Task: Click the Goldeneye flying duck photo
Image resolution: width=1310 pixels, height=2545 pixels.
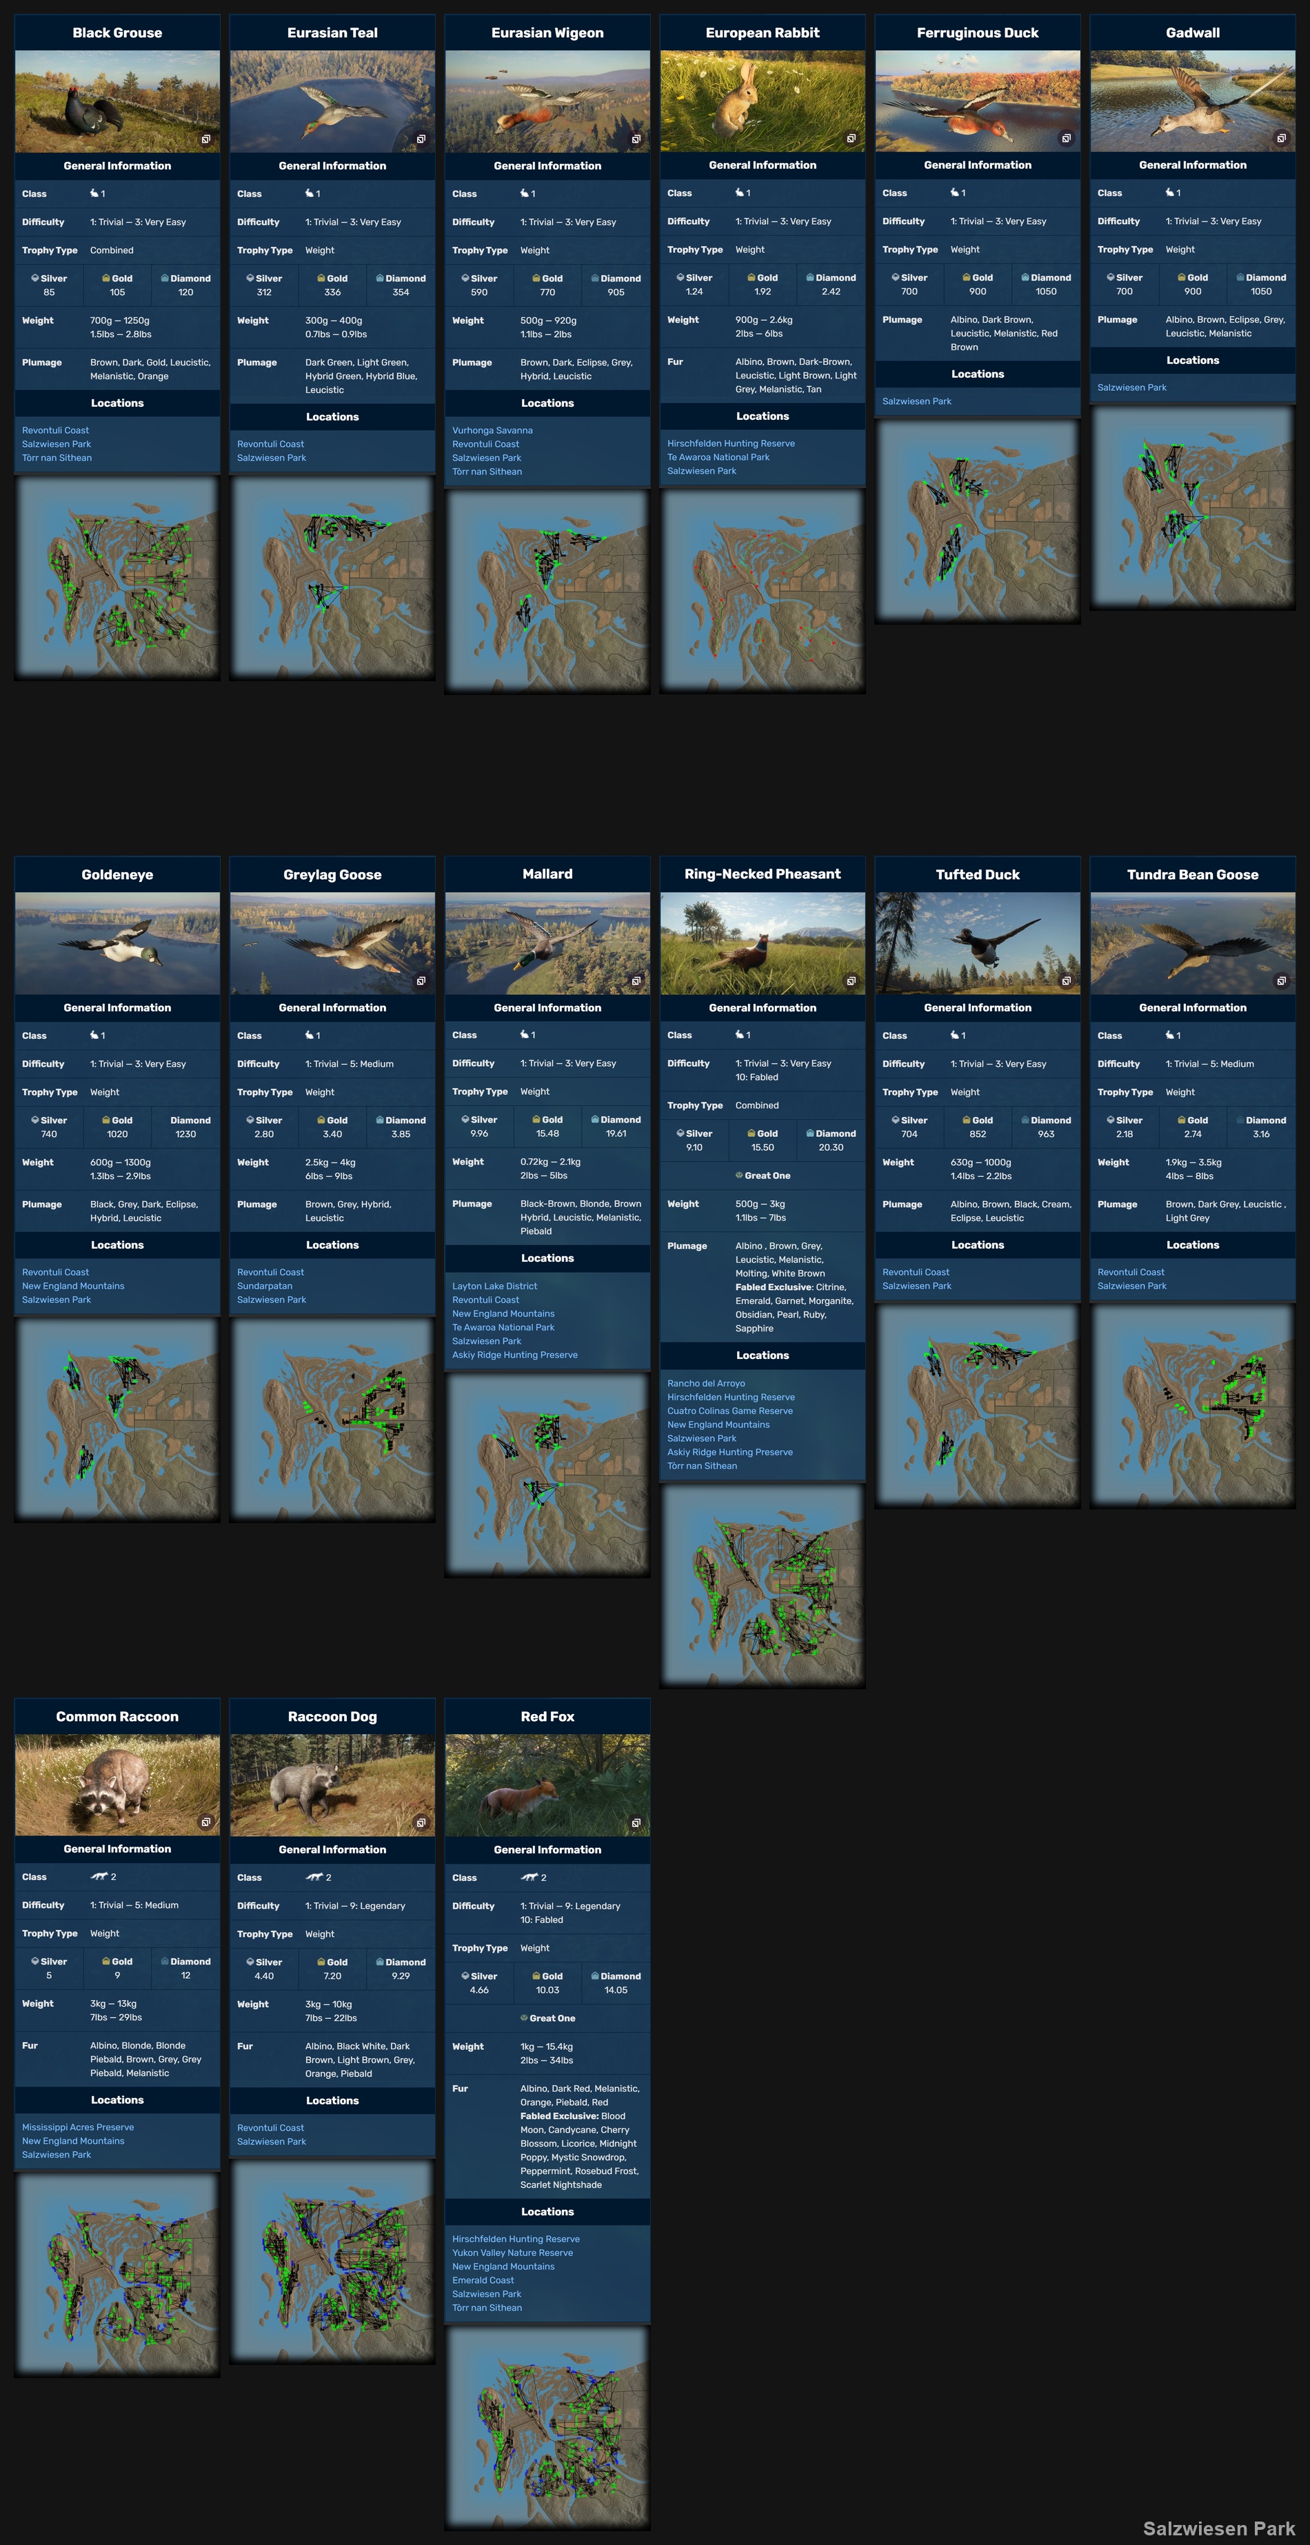Action: 118,943
